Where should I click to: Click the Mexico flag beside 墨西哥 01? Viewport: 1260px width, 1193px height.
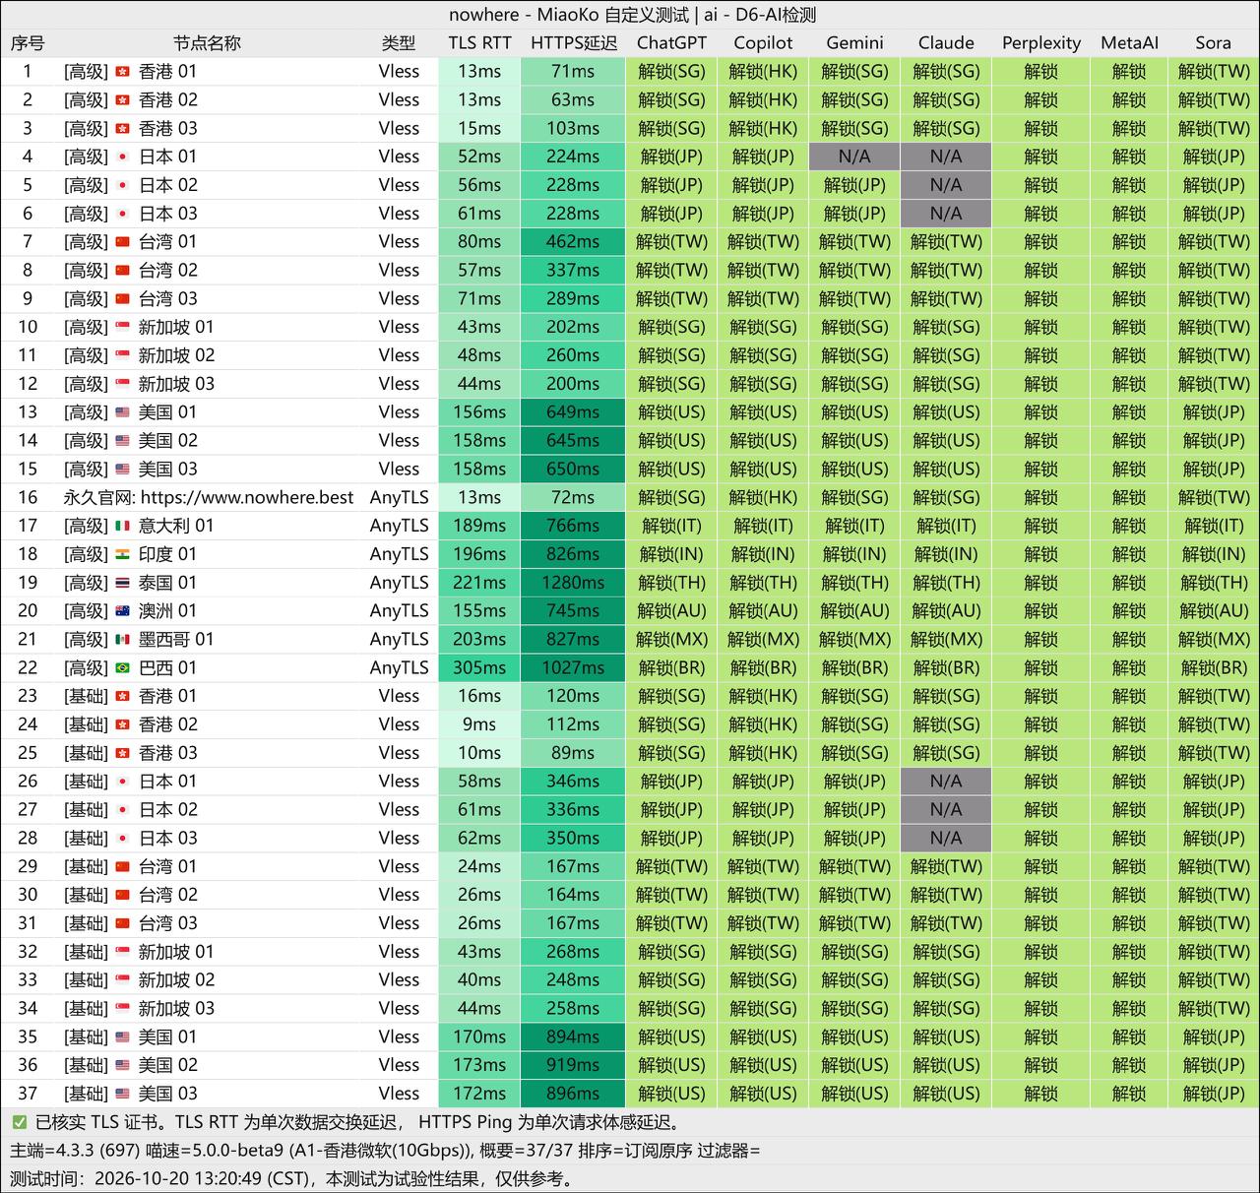coord(123,640)
